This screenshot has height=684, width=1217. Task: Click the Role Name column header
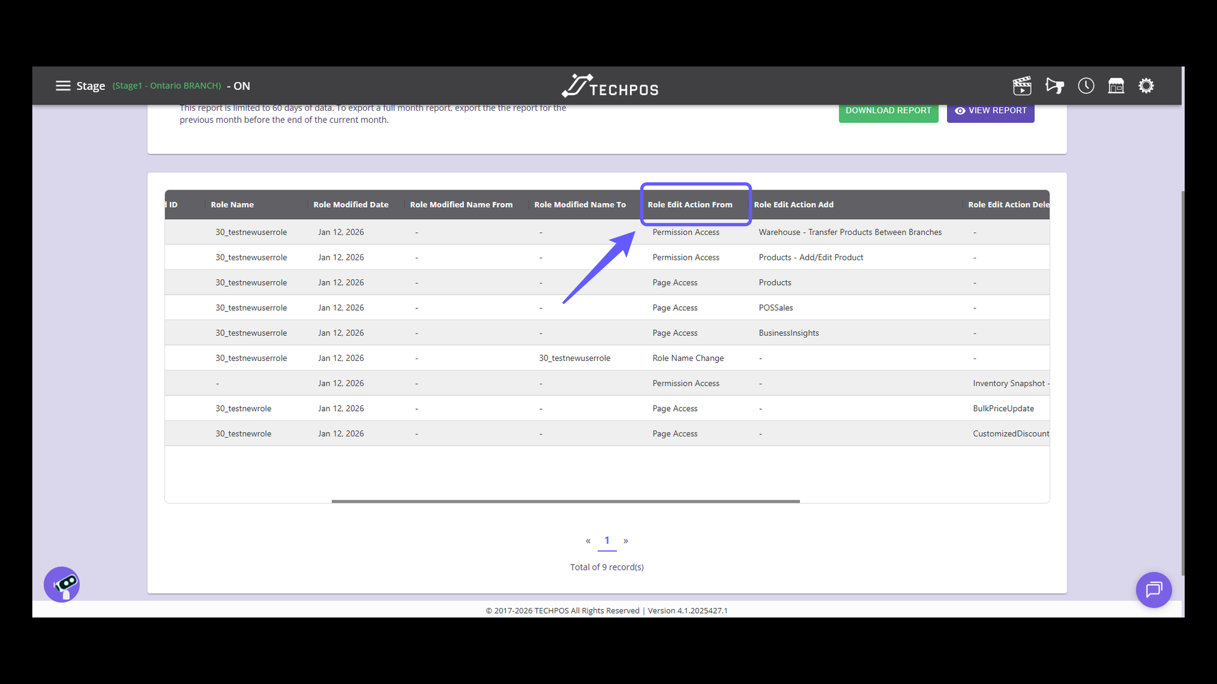[232, 204]
